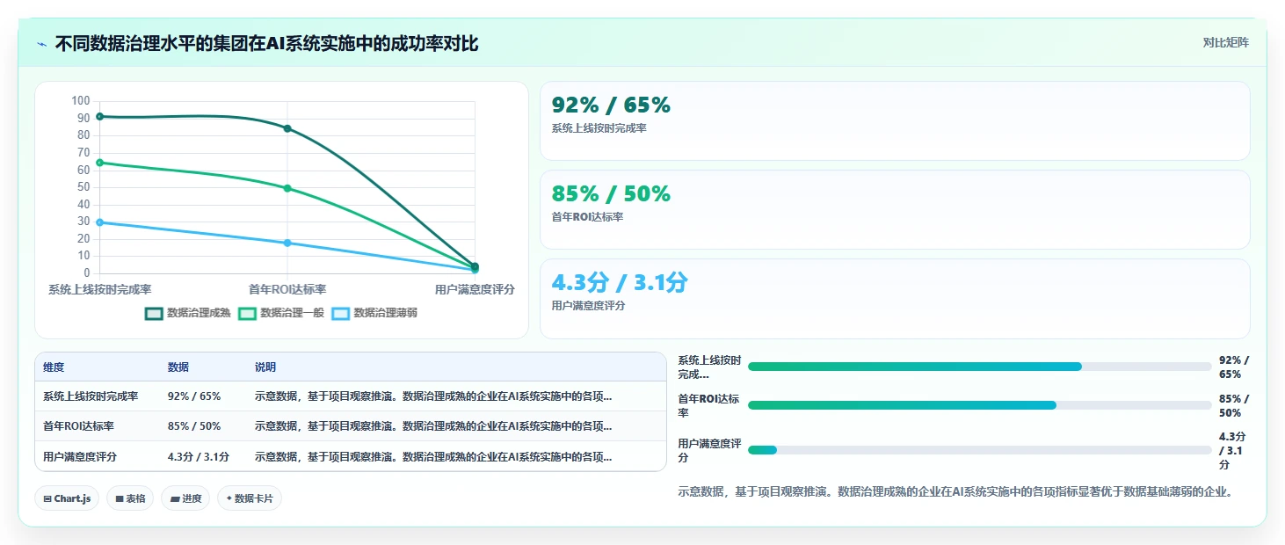Click the 系统上线按时完成率 x-axis label
1285x545 pixels.
pyautogui.click(x=99, y=289)
